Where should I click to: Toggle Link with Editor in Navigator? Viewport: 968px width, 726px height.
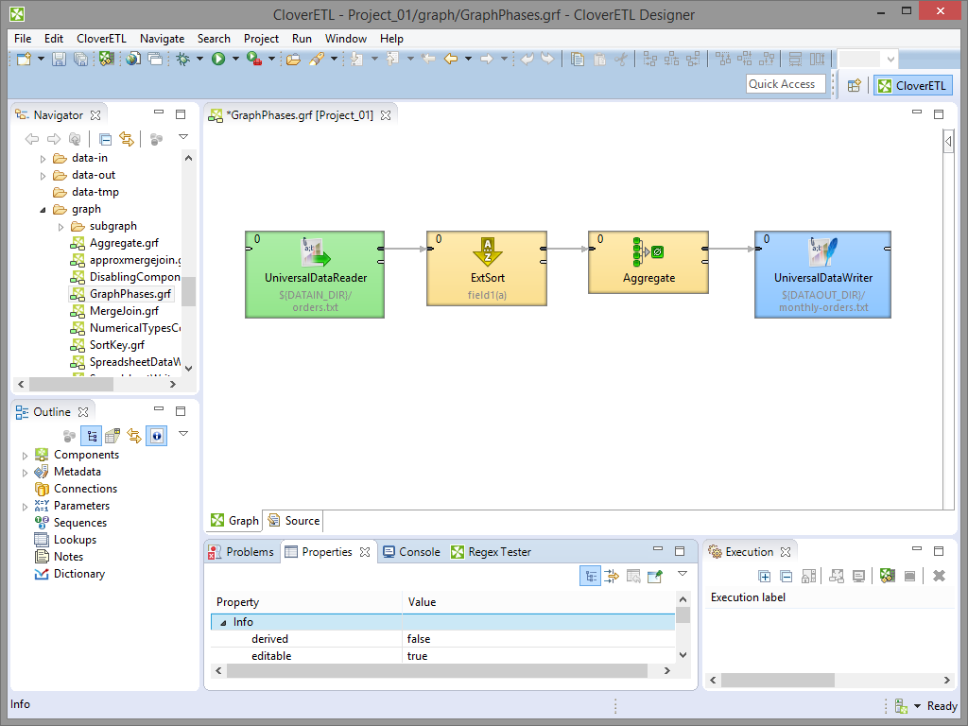click(126, 139)
